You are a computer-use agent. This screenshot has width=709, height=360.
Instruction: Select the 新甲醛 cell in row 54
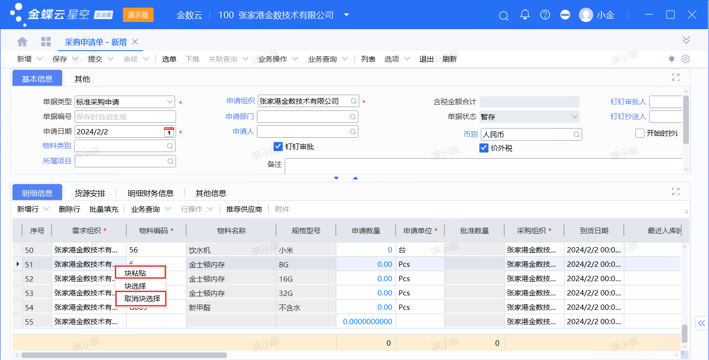231,307
